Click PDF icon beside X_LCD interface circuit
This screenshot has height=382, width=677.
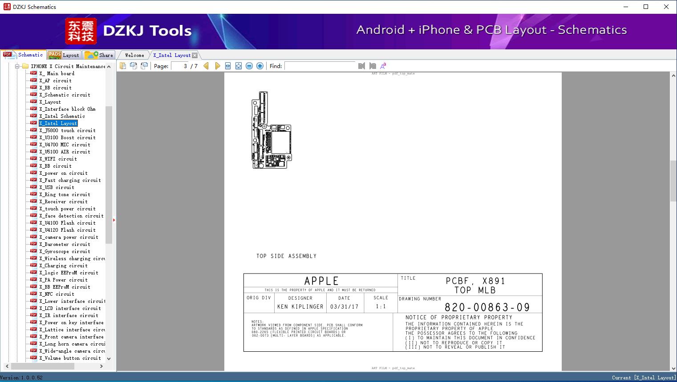click(x=33, y=308)
